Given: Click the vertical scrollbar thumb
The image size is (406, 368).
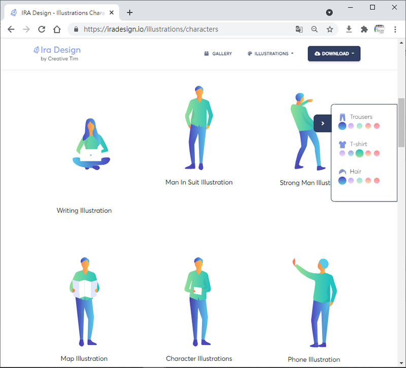Looking at the screenshot, I should 401,122.
